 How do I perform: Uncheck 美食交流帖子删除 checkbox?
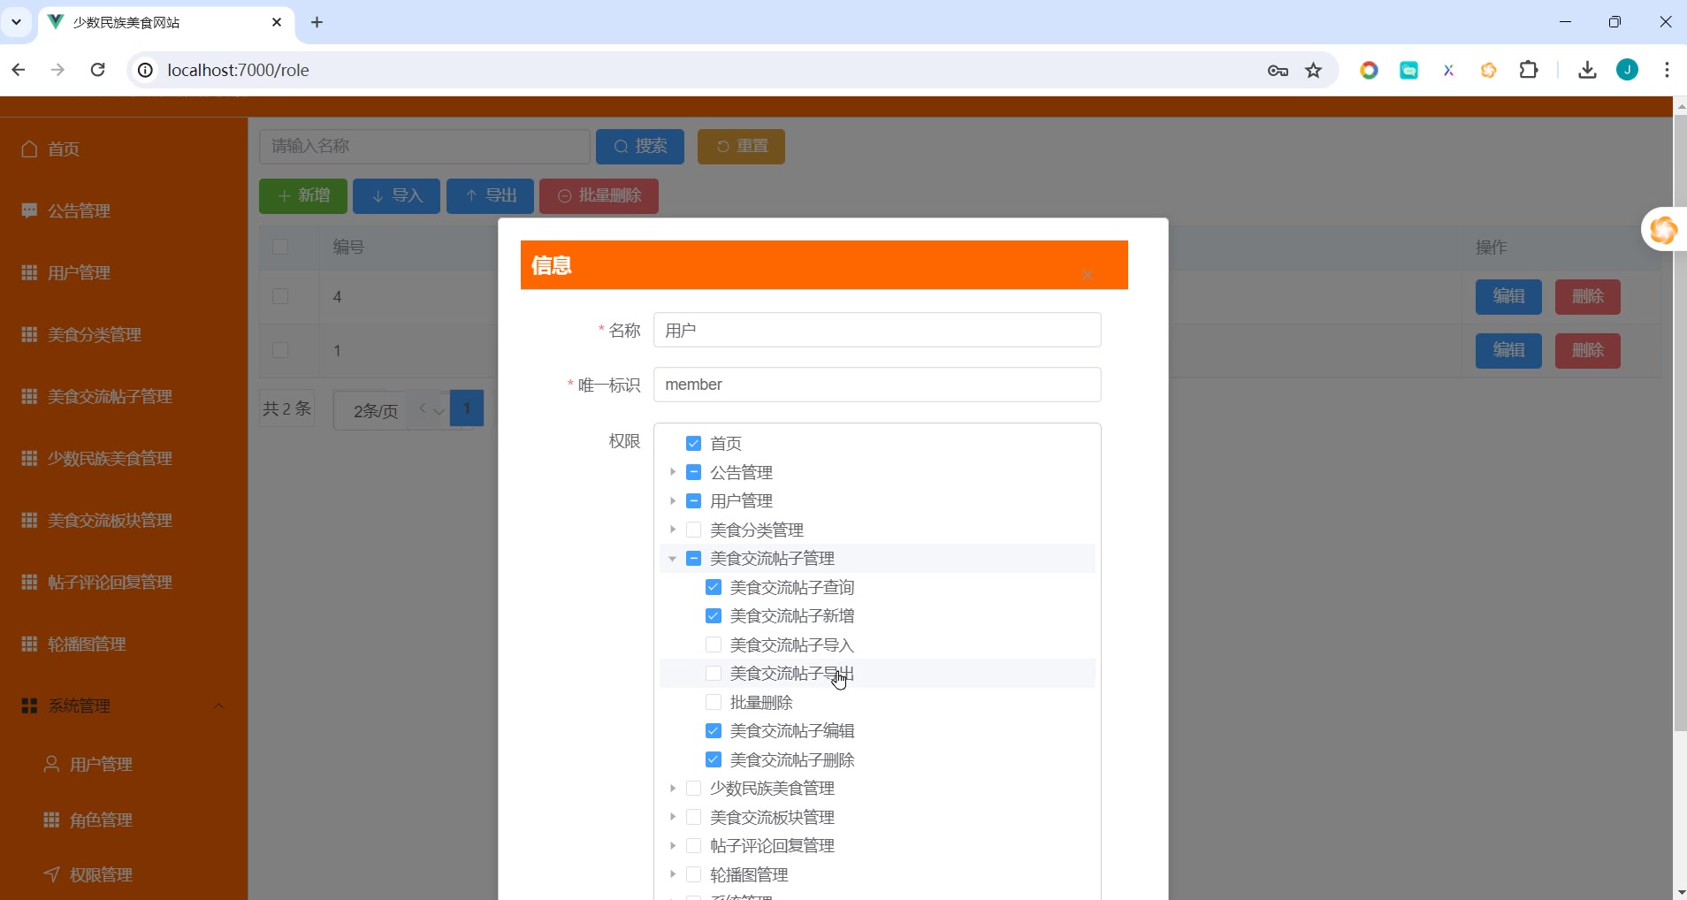714,759
